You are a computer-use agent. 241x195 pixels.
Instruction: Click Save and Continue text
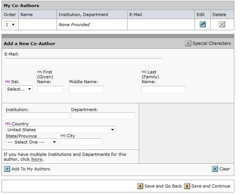coord(211,186)
